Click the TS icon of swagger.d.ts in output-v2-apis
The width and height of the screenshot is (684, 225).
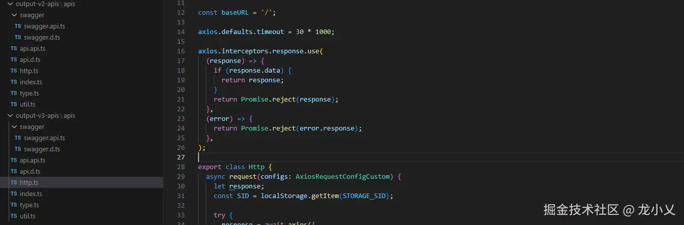pyautogui.click(x=18, y=38)
